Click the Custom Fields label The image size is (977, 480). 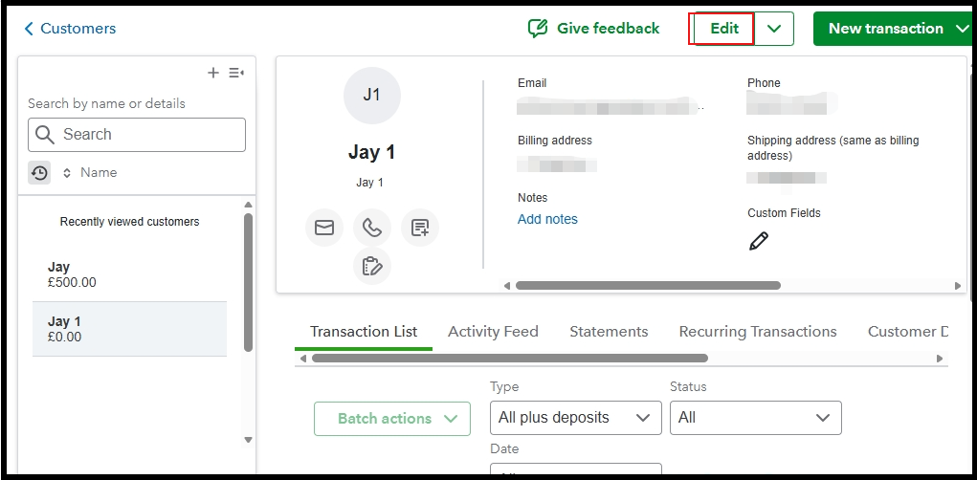(x=784, y=213)
